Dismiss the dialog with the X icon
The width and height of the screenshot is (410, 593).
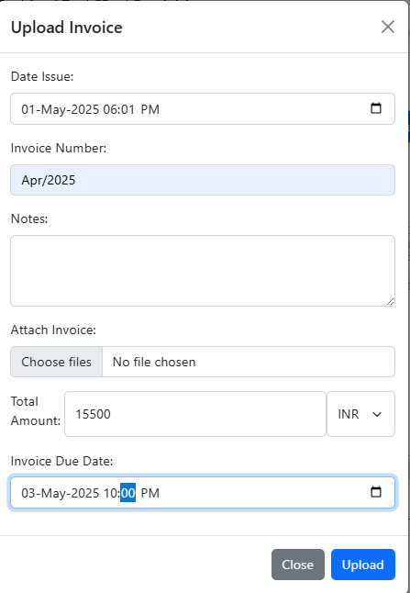click(388, 27)
